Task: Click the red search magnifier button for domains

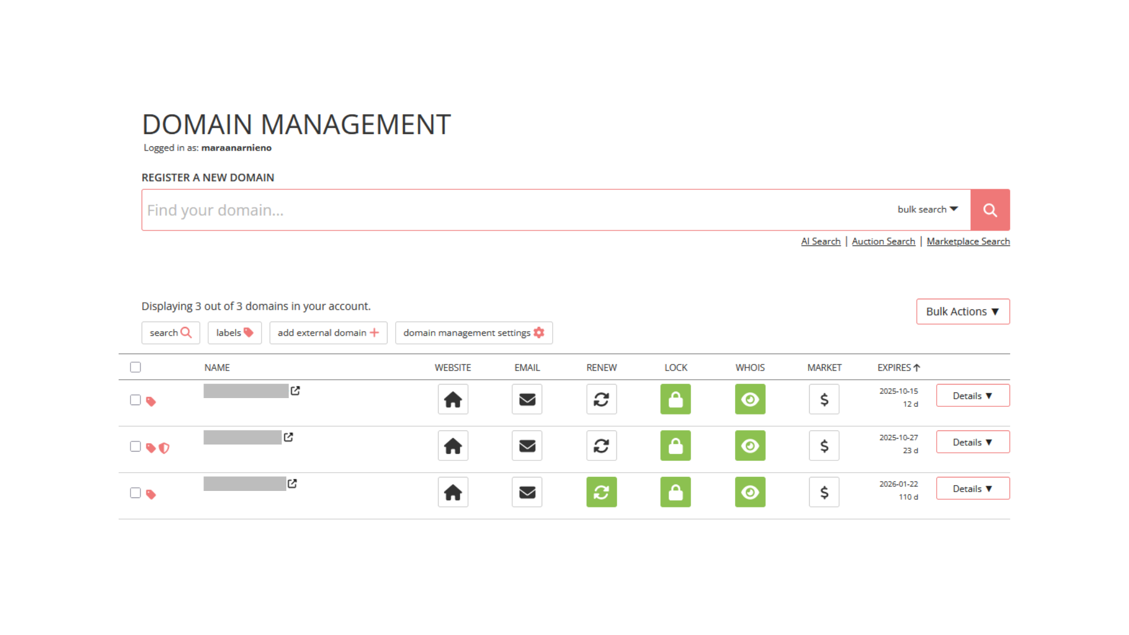Action: point(990,209)
